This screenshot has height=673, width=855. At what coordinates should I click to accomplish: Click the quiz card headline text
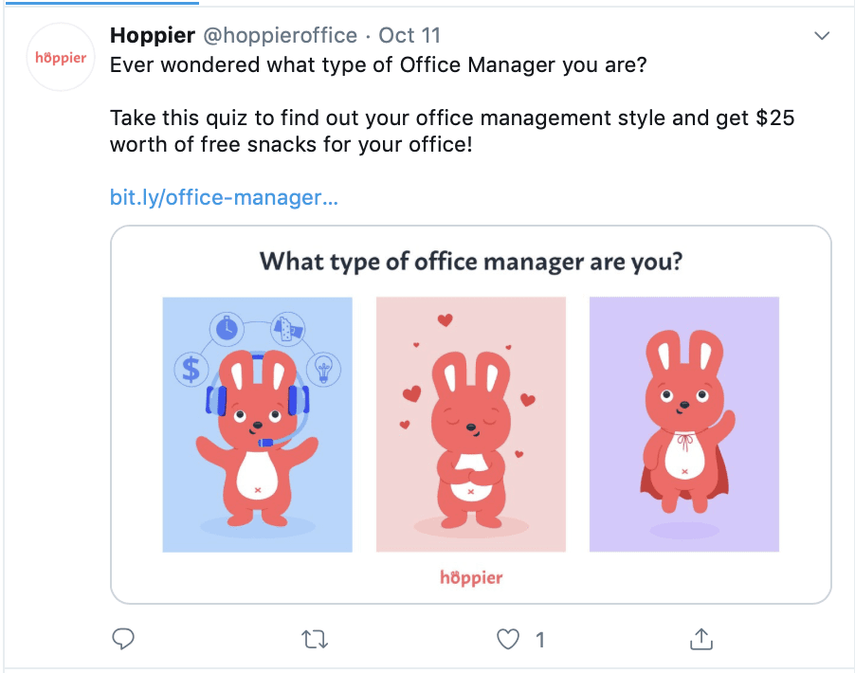tap(471, 262)
